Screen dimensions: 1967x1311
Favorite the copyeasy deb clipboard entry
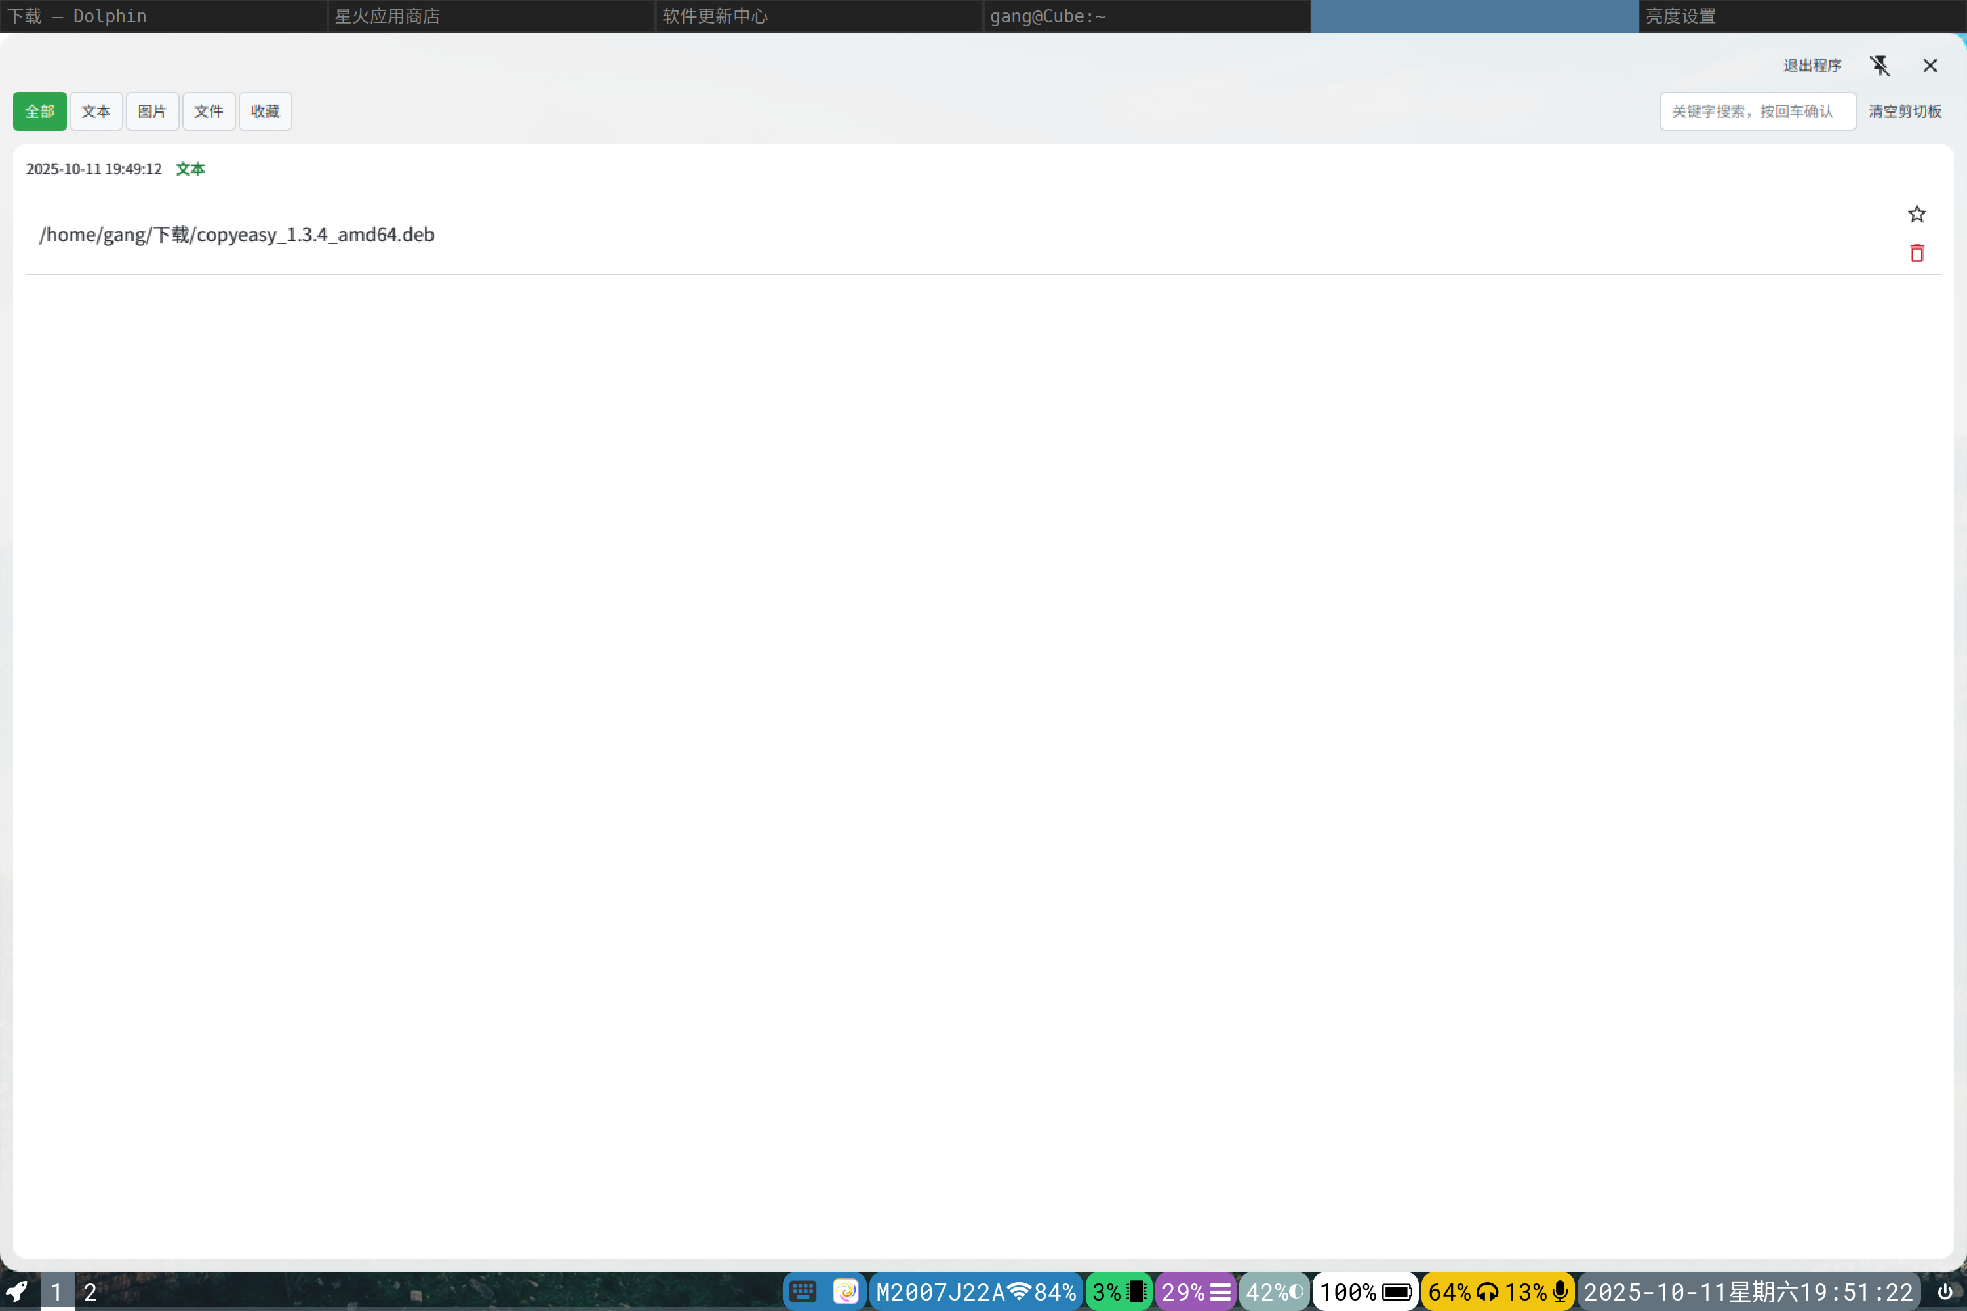pos(1916,214)
